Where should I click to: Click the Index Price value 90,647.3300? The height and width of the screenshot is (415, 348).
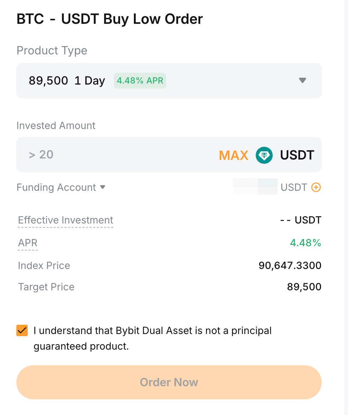click(x=290, y=265)
